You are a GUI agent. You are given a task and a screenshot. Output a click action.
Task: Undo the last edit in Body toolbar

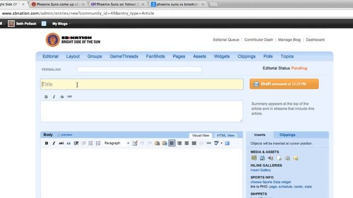[142, 143]
